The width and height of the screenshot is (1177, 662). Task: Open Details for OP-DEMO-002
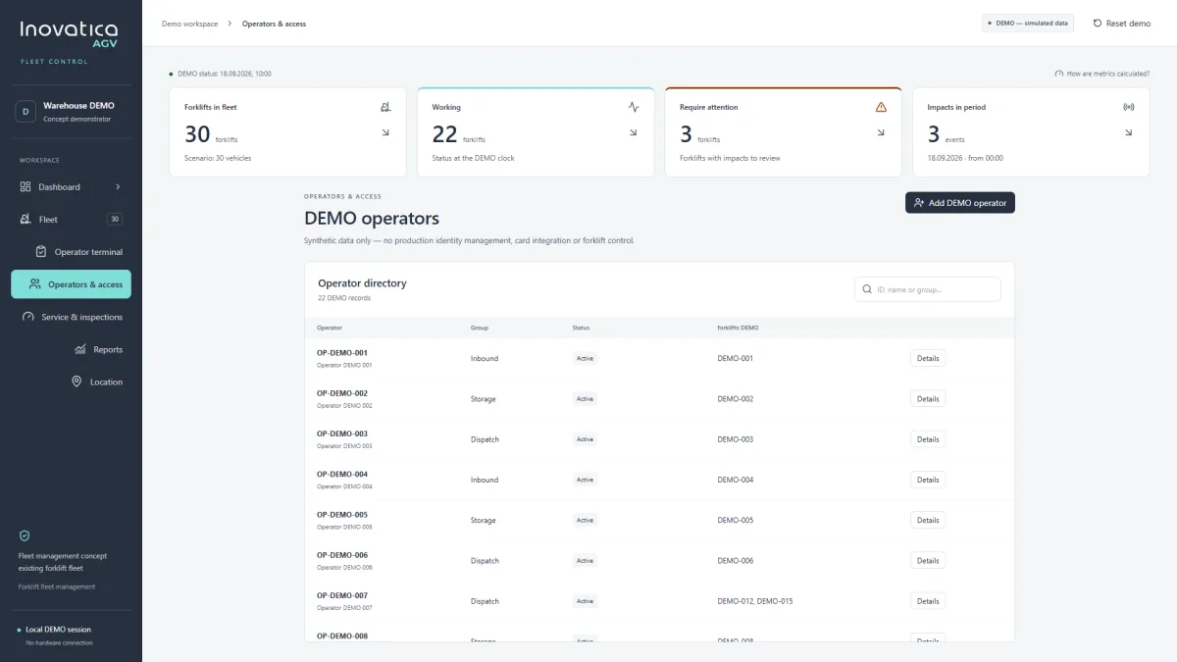pyautogui.click(x=928, y=399)
